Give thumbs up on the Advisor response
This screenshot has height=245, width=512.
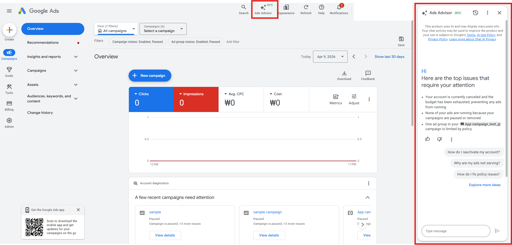pyautogui.click(x=427, y=139)
